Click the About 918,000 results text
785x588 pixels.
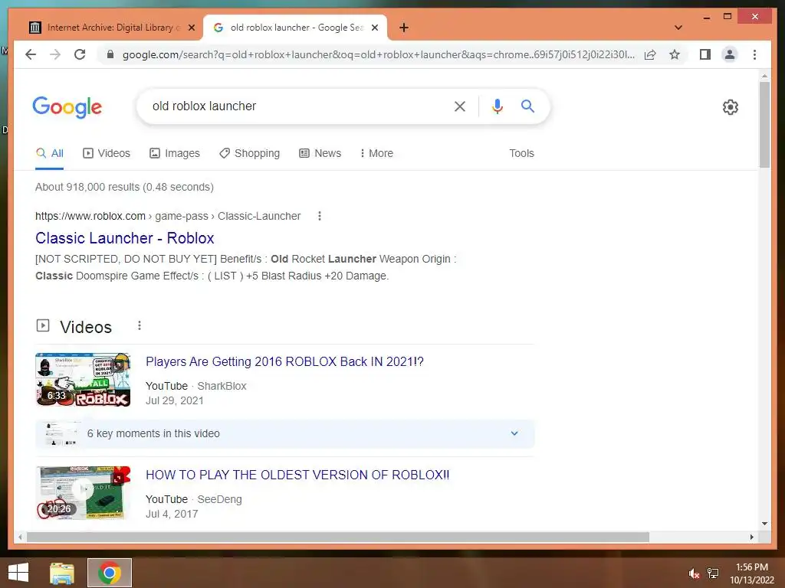[x=124, y=187]
